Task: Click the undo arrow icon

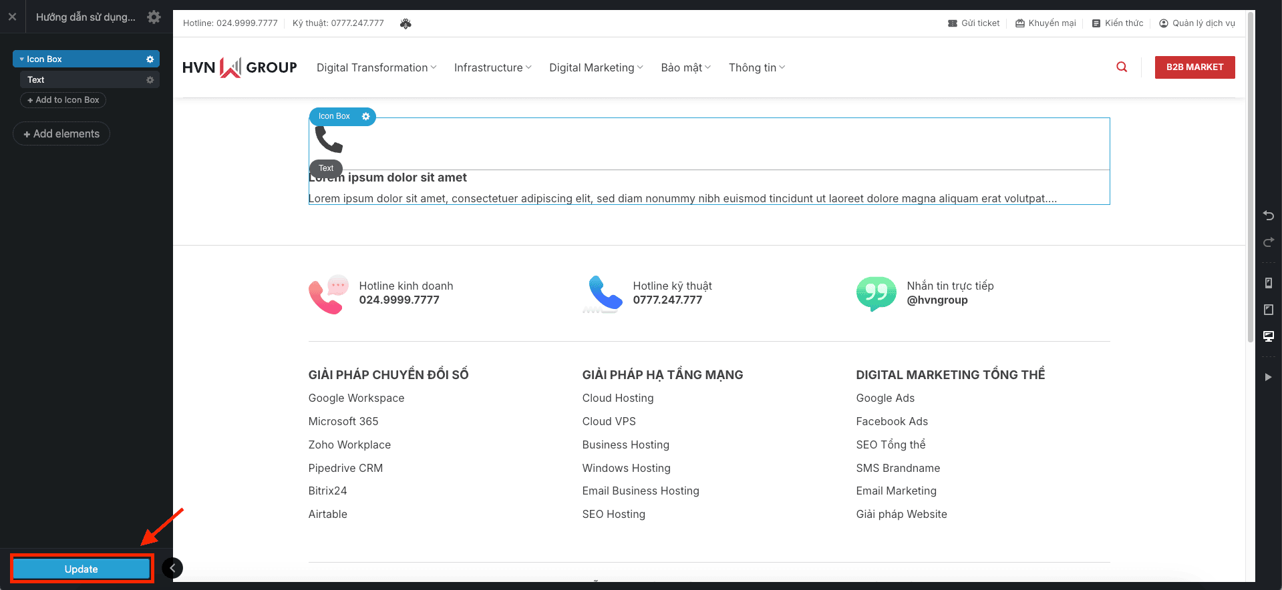Action: (x=1268, y=216)
